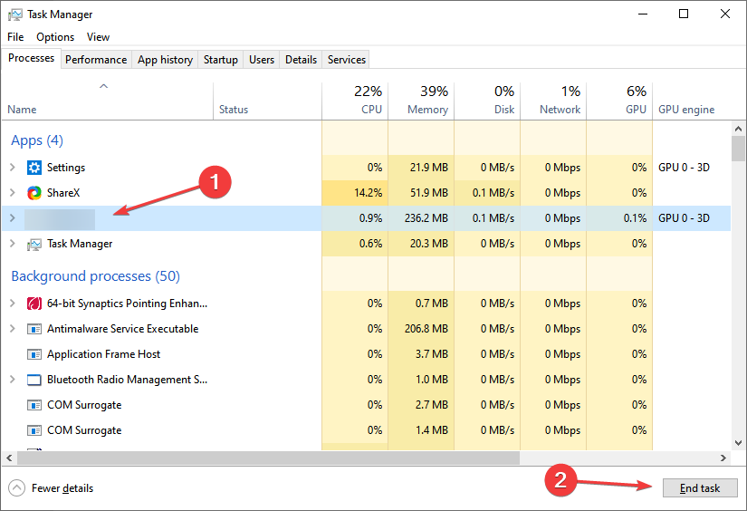Click the Antimalware Service Executable icon
Image resolution: width=747 pixels, height=511 pixels.
34,329
